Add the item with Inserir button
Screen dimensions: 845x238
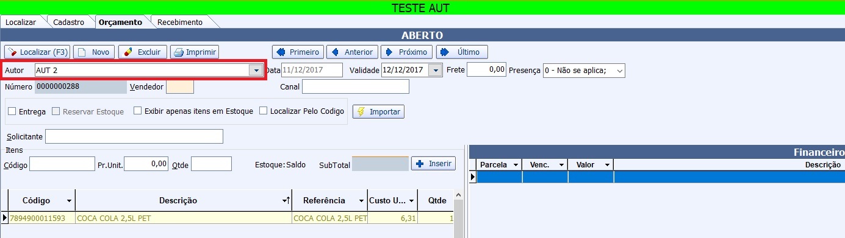click(x=434, y=164)
